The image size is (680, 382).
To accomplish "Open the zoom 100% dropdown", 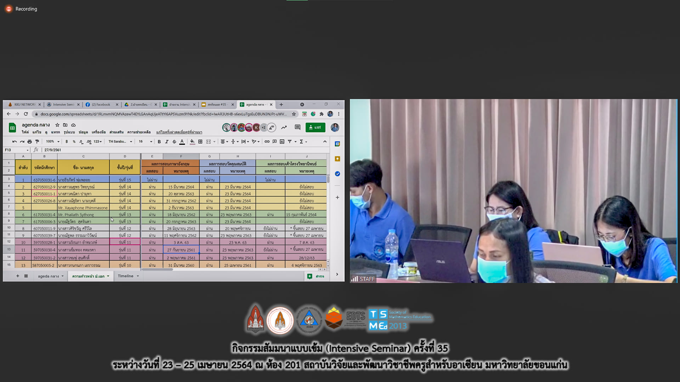I will pos(53,141).
